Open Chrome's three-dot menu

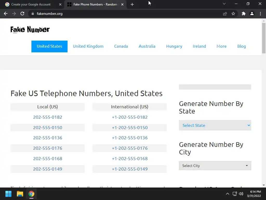coord(260,14)
